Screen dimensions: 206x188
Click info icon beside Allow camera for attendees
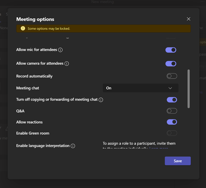pyautogui.click(x=67, y=63)
